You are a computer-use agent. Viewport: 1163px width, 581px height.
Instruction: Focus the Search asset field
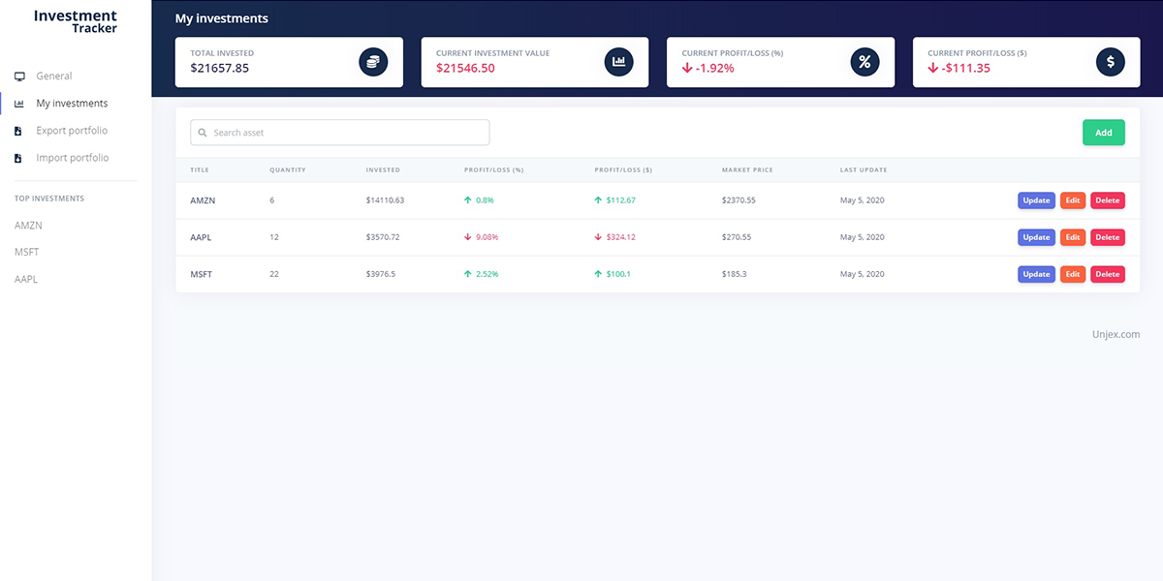(x=340, y=133)
